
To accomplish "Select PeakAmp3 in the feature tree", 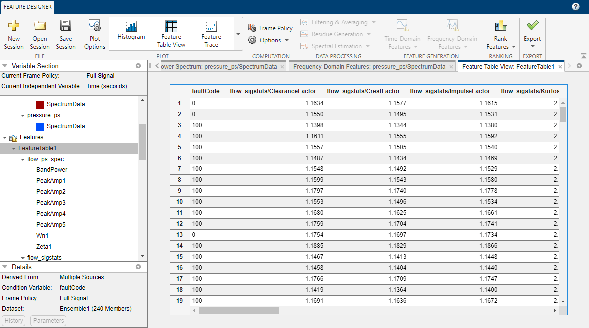I will coord(51,203).
